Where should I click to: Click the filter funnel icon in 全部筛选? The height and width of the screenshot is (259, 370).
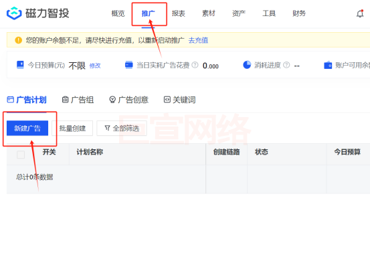pyautogui.click(x=107, y=128)
